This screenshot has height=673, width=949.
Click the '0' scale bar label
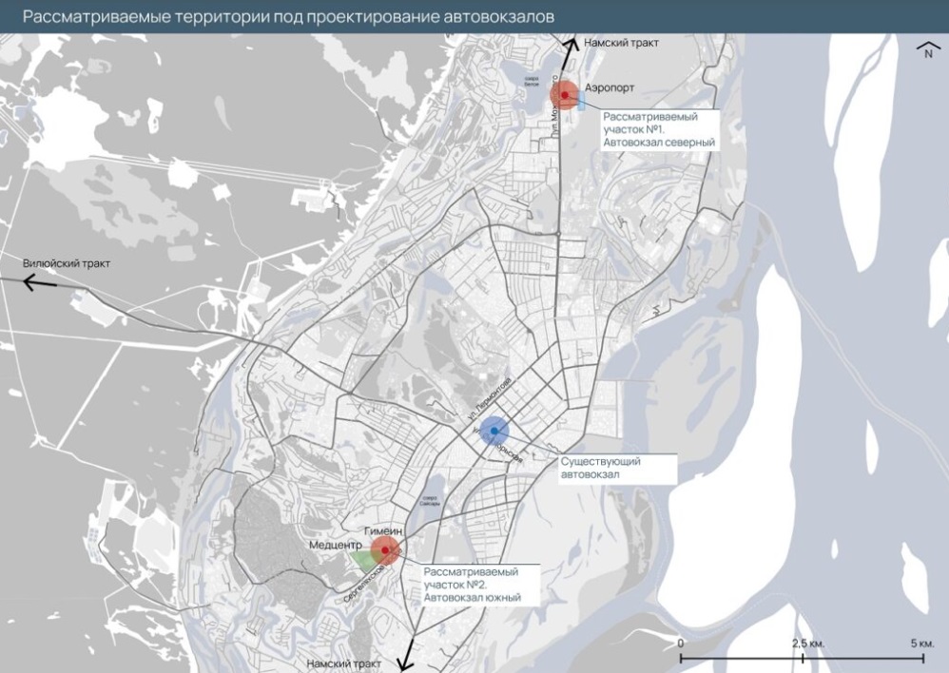tap(681, 644)
